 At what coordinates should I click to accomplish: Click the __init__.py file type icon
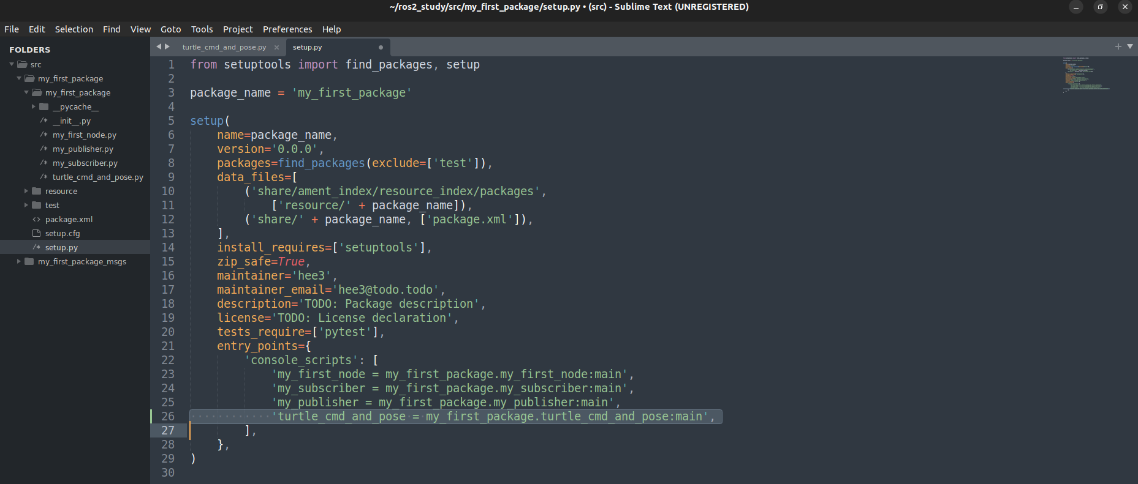pos(44,121)
